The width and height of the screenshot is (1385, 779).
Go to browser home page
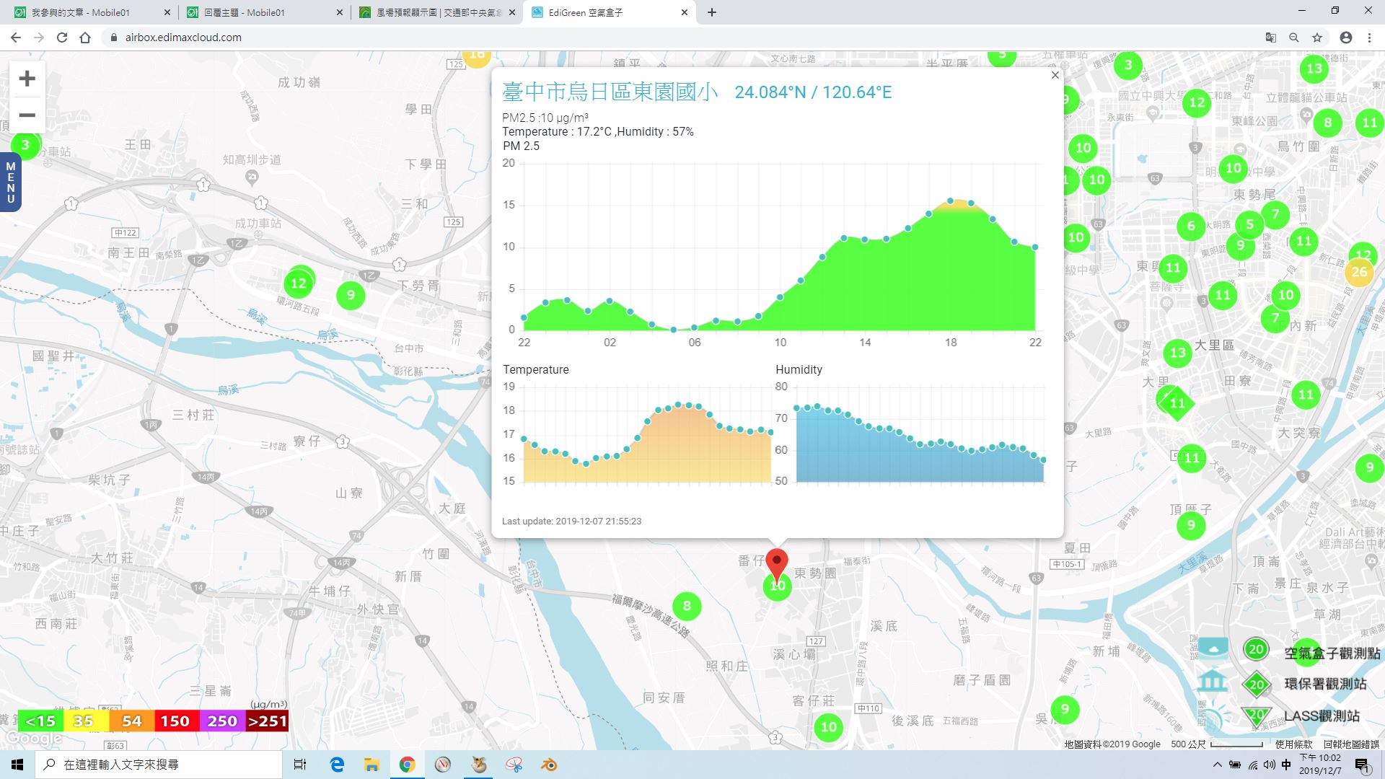85,38
